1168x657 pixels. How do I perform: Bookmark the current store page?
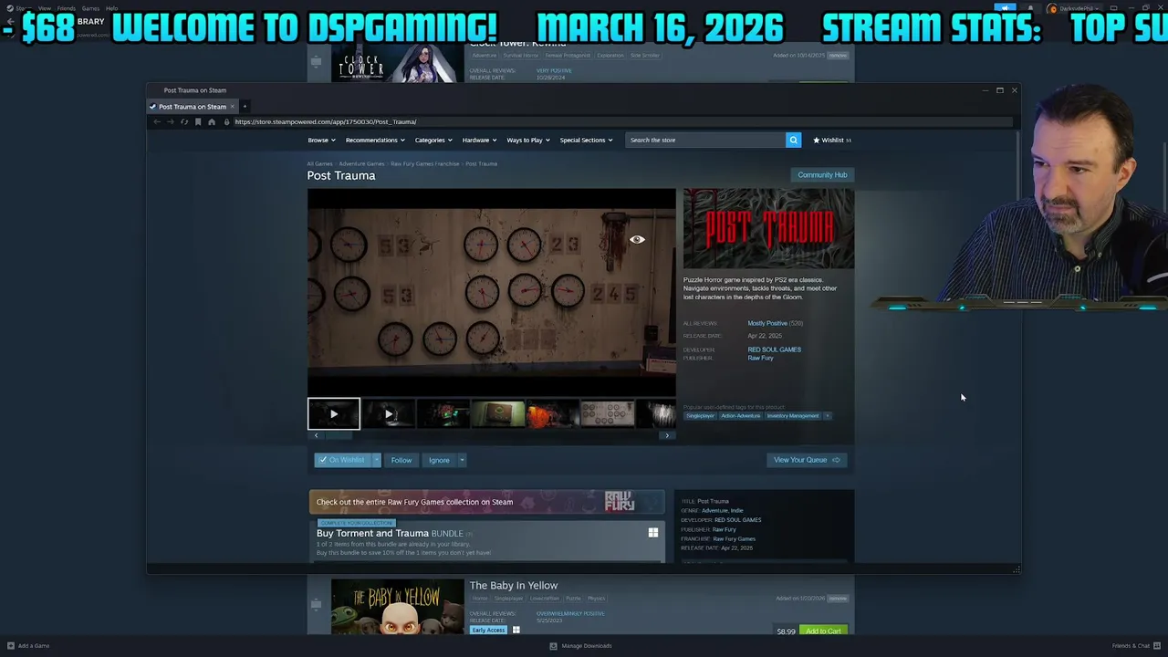click(198, 121)
